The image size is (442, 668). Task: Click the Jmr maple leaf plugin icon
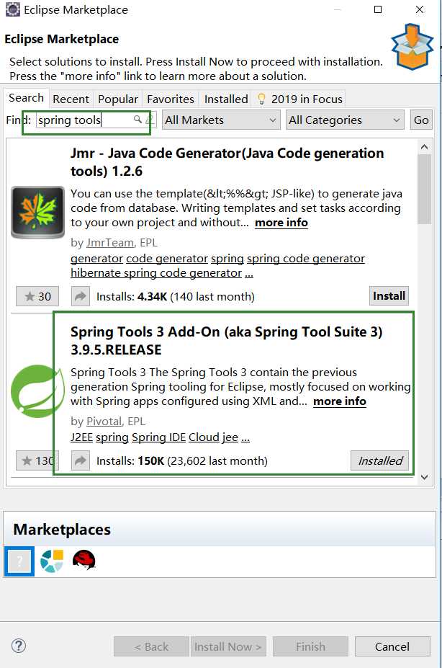(37, 212)
